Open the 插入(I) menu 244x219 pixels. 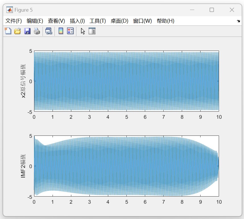click(77, 21)
